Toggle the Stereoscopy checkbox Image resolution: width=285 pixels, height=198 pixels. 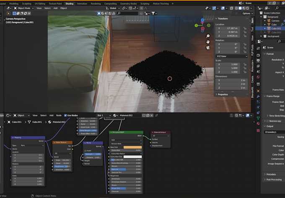click(x=267, y=121)
